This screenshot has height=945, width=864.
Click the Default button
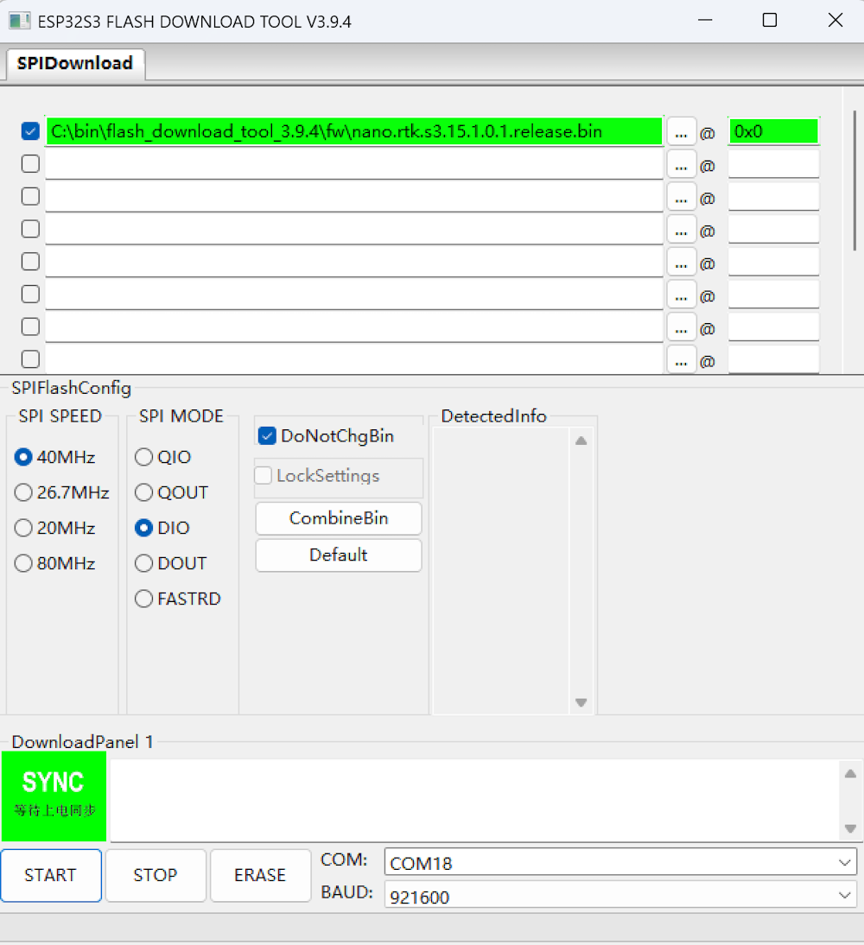tap(339, 555)
